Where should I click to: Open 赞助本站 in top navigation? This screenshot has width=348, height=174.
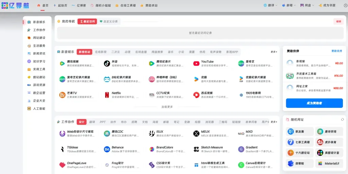tap(149, 5)
